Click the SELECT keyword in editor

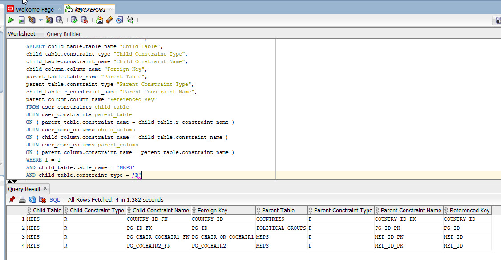(36, 46)
